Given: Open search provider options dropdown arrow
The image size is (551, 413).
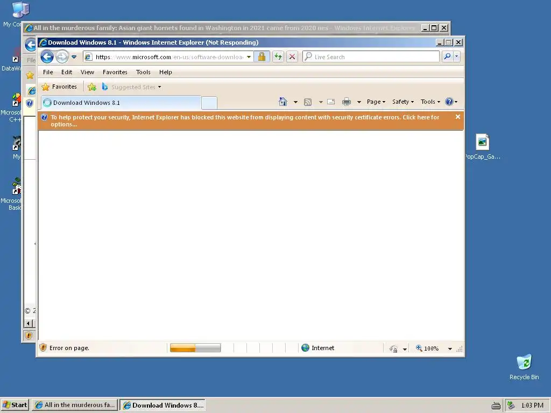Looking at the screenshot, I should (456, 56).
